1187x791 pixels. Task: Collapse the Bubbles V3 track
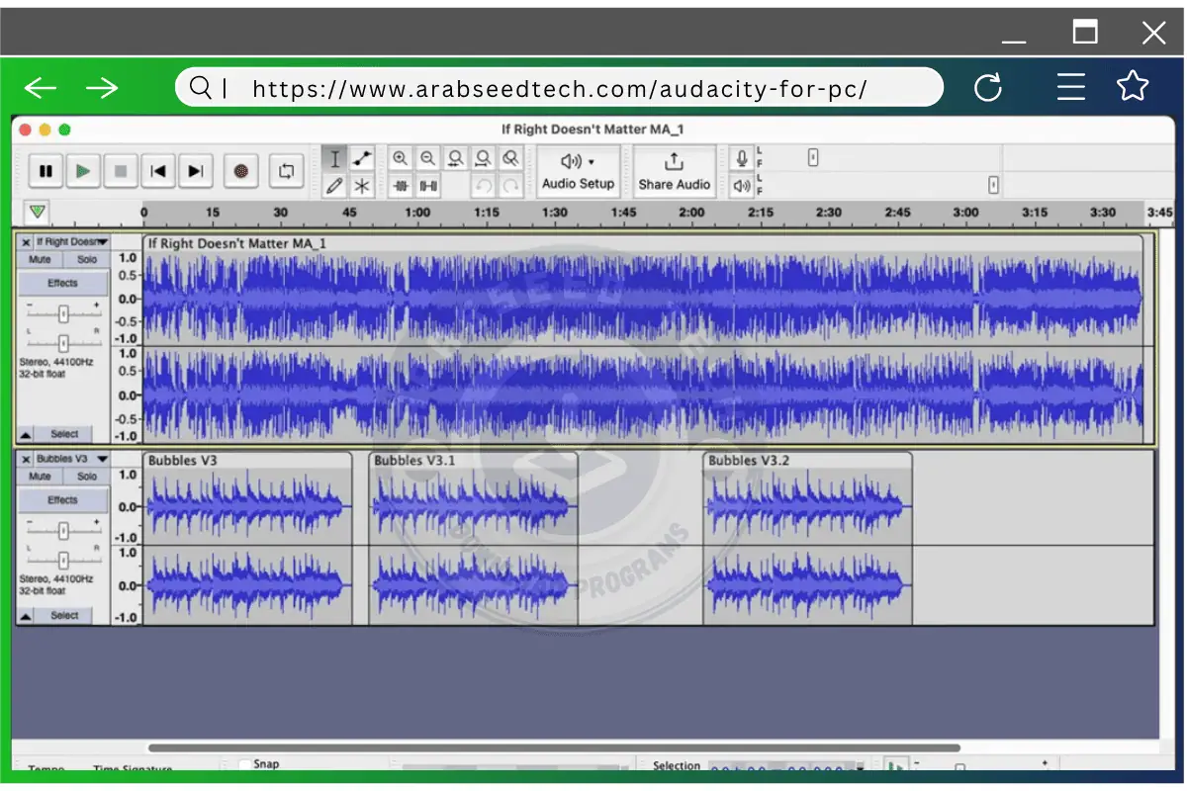(x=26, y=616)
